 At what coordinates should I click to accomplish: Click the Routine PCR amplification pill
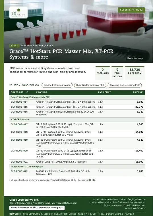click(57, 85)
